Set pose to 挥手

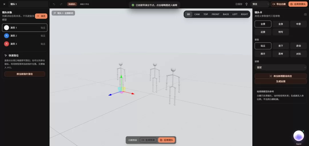(x=263, y=54)
